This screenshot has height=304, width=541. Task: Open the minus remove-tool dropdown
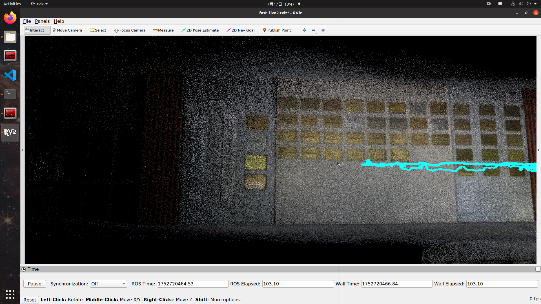pyautogui.click(x=314, y=30)
